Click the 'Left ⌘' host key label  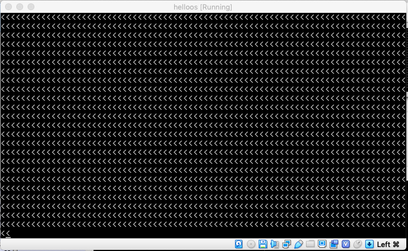coord(388,244)
